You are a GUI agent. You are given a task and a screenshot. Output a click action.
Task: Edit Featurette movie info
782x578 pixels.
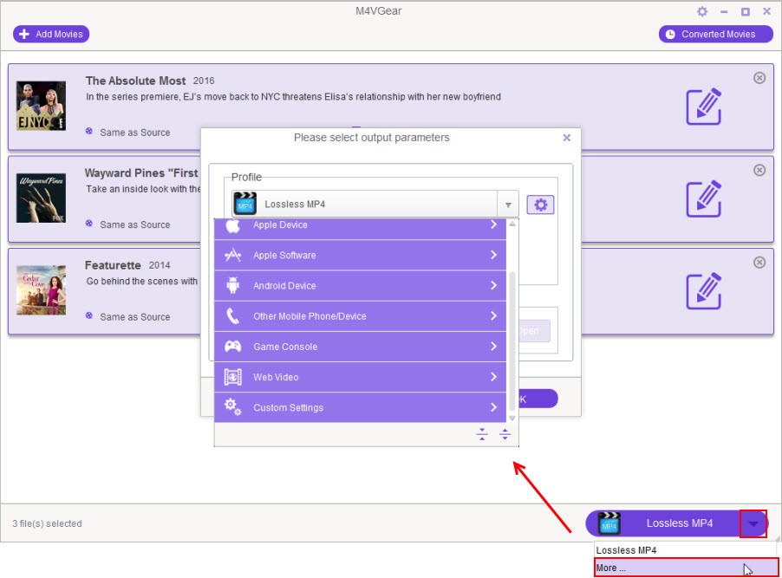click(704, 291)
